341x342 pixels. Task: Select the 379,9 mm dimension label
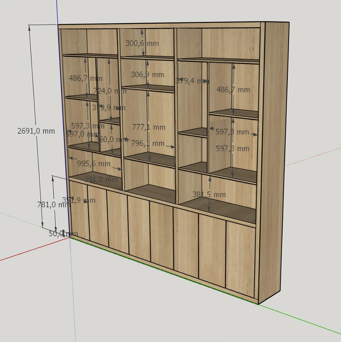[x=109, y=107]
